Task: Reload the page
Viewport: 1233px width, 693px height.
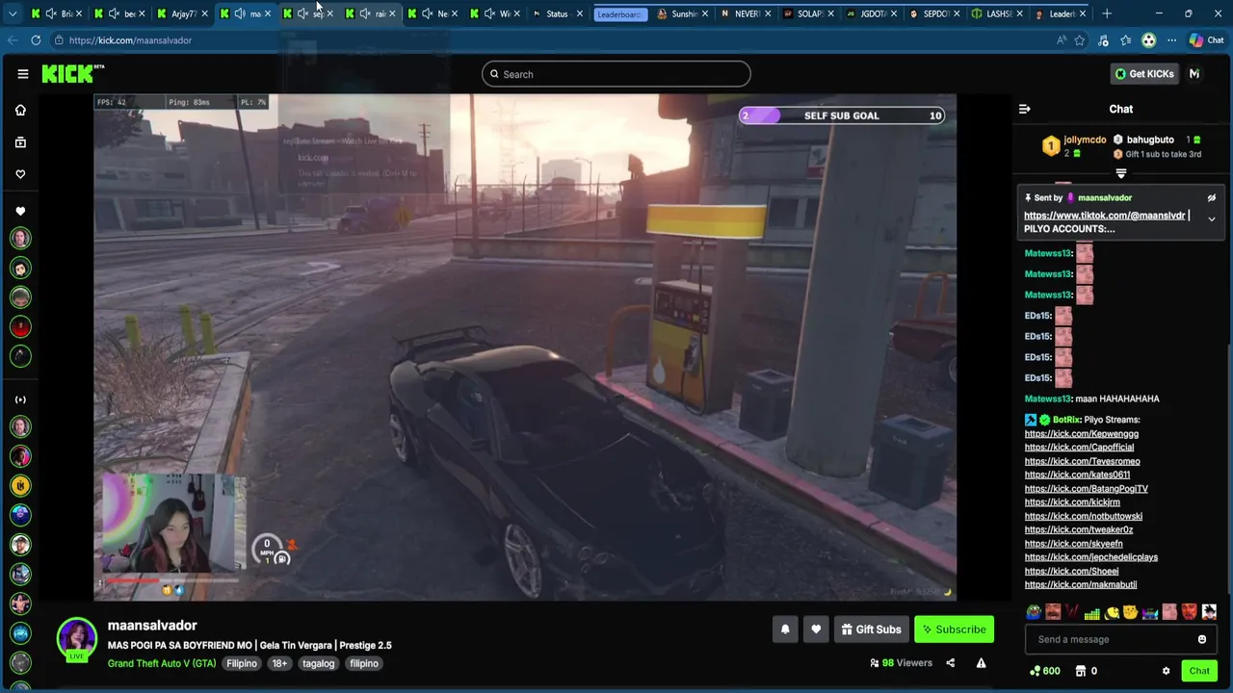Action: point(36,40)
